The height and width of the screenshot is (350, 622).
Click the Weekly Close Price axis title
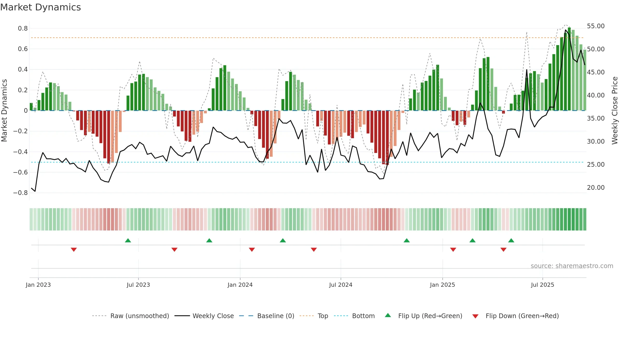pyautogui.click(x=615, y=110)
